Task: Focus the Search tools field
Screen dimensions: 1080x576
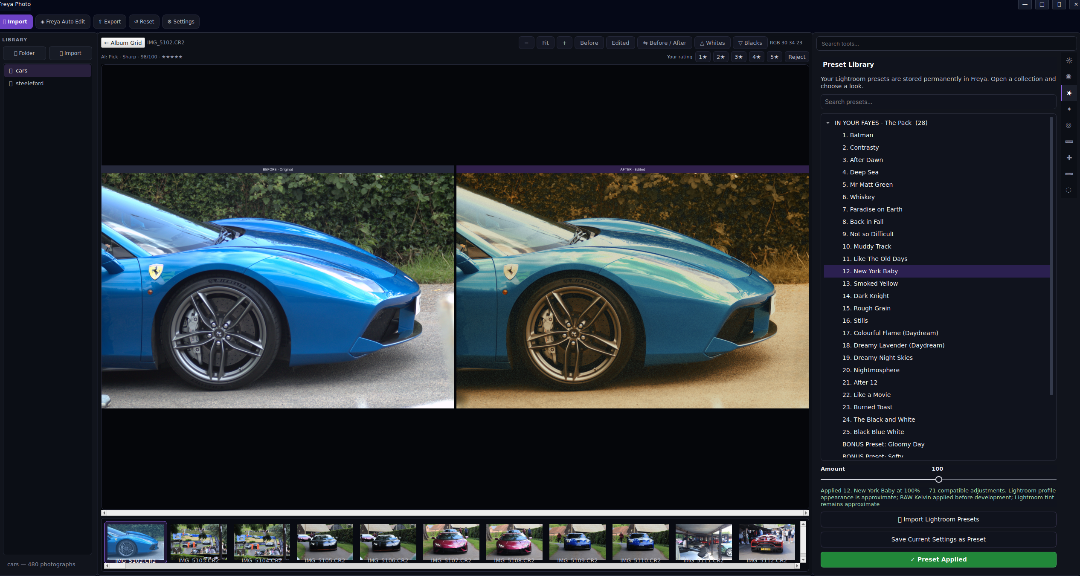Action: (x=946, y=43)
